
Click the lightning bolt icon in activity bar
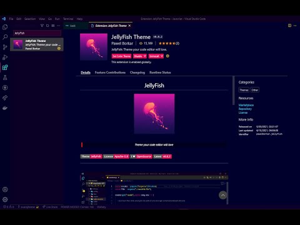pos(5,87)
